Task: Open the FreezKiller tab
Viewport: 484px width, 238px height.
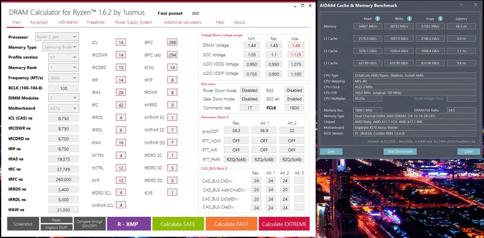Action: (x=96, y=22)
